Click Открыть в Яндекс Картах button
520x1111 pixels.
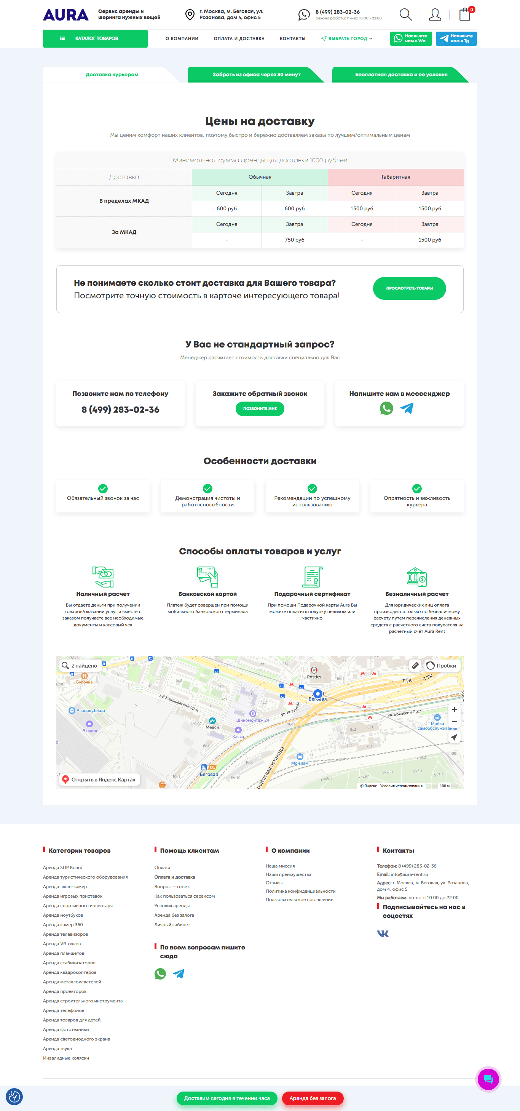point(99,780)
